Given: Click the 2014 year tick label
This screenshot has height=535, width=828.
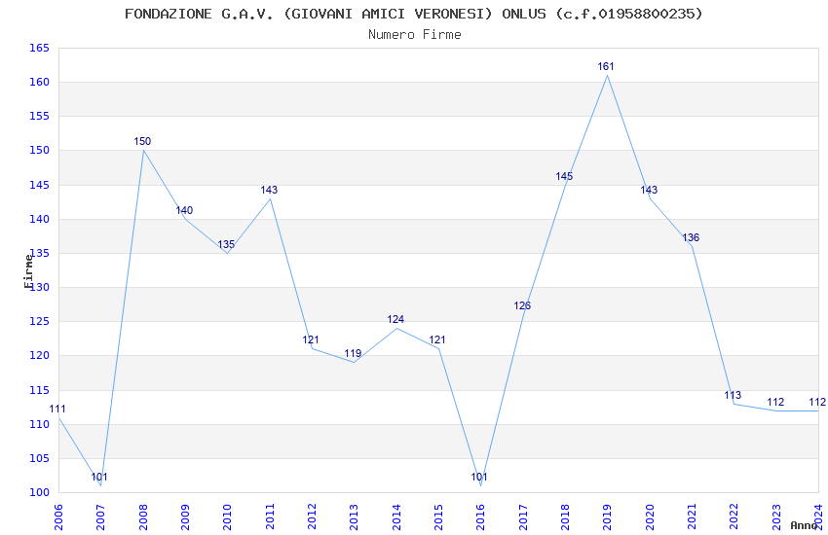Looking at the screenshot, I should pos(396,517).
